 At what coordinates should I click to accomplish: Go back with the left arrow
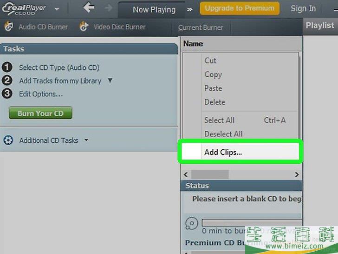[x=89, y=8]
